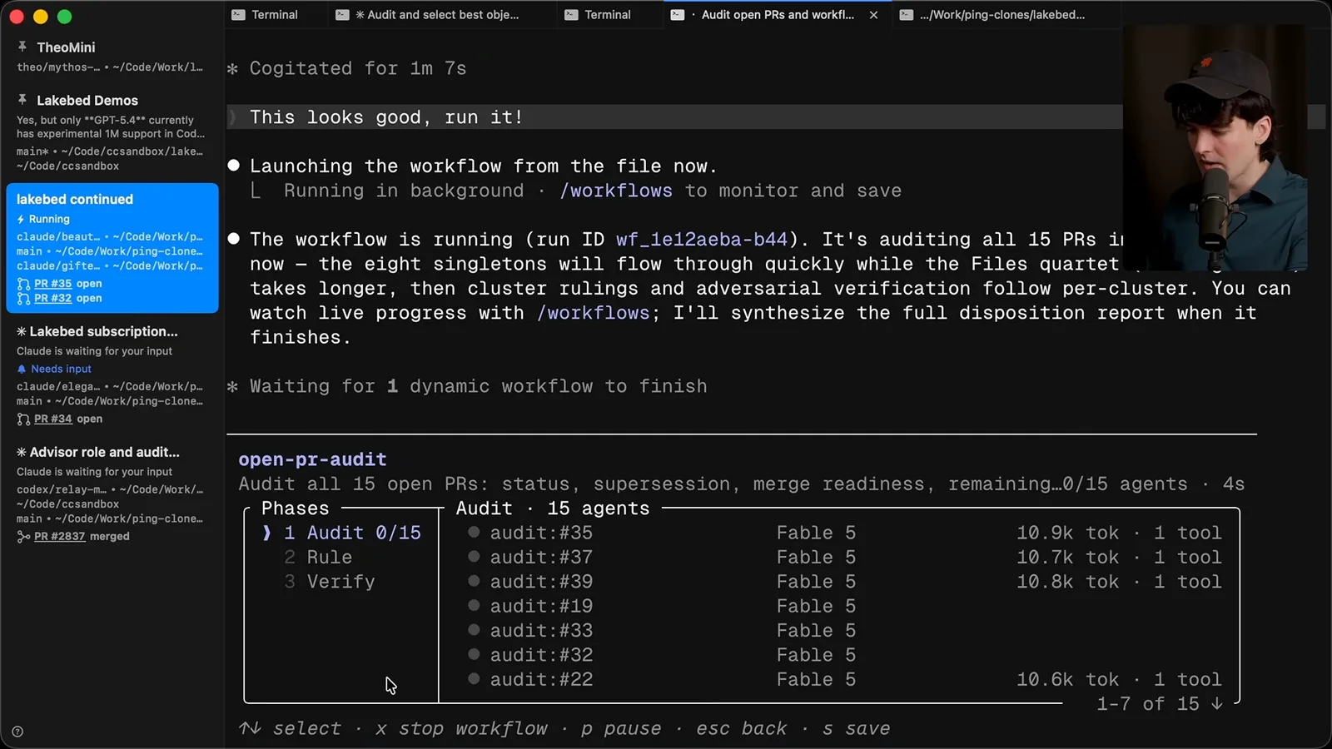Open the PR #32 link in sidebar
The image size is (1332, 749).
coord(52,298)
